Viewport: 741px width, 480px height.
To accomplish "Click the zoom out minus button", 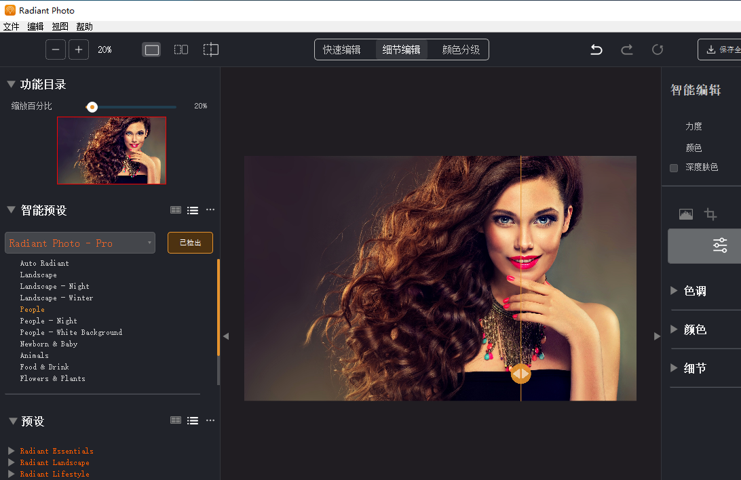I will coord(55,49).
